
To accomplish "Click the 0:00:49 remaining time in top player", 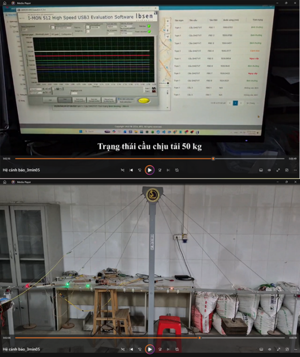I will tap(292, 159).
